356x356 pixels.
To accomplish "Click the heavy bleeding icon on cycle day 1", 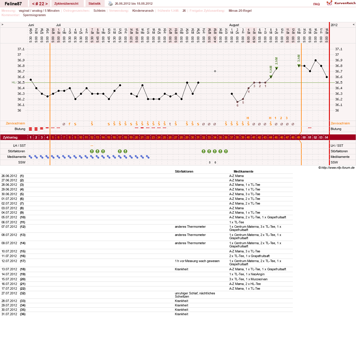I will (31, 129).
